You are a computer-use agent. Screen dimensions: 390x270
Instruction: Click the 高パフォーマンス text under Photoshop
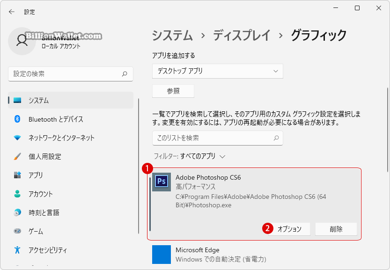click(196, 187)
